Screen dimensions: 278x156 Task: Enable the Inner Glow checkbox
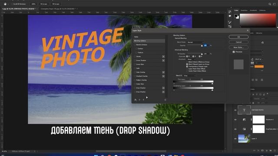point(135,65)
